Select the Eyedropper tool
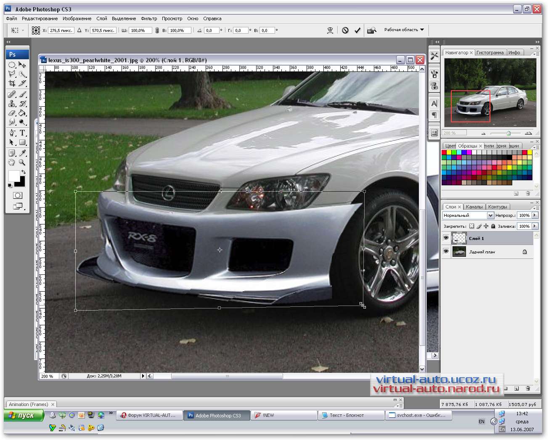548x440 pixels. click(22, 153)
